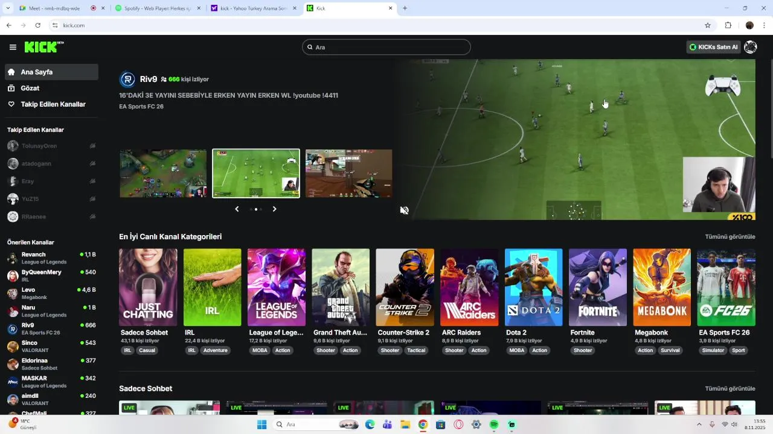The image size is (773, 434).
Task: Click Tactical tag under Counter-Strike 2
Action: coord(416,350)
